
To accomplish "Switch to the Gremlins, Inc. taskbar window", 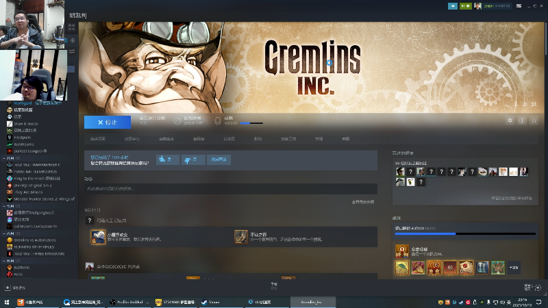I will [x=313, y=302].
